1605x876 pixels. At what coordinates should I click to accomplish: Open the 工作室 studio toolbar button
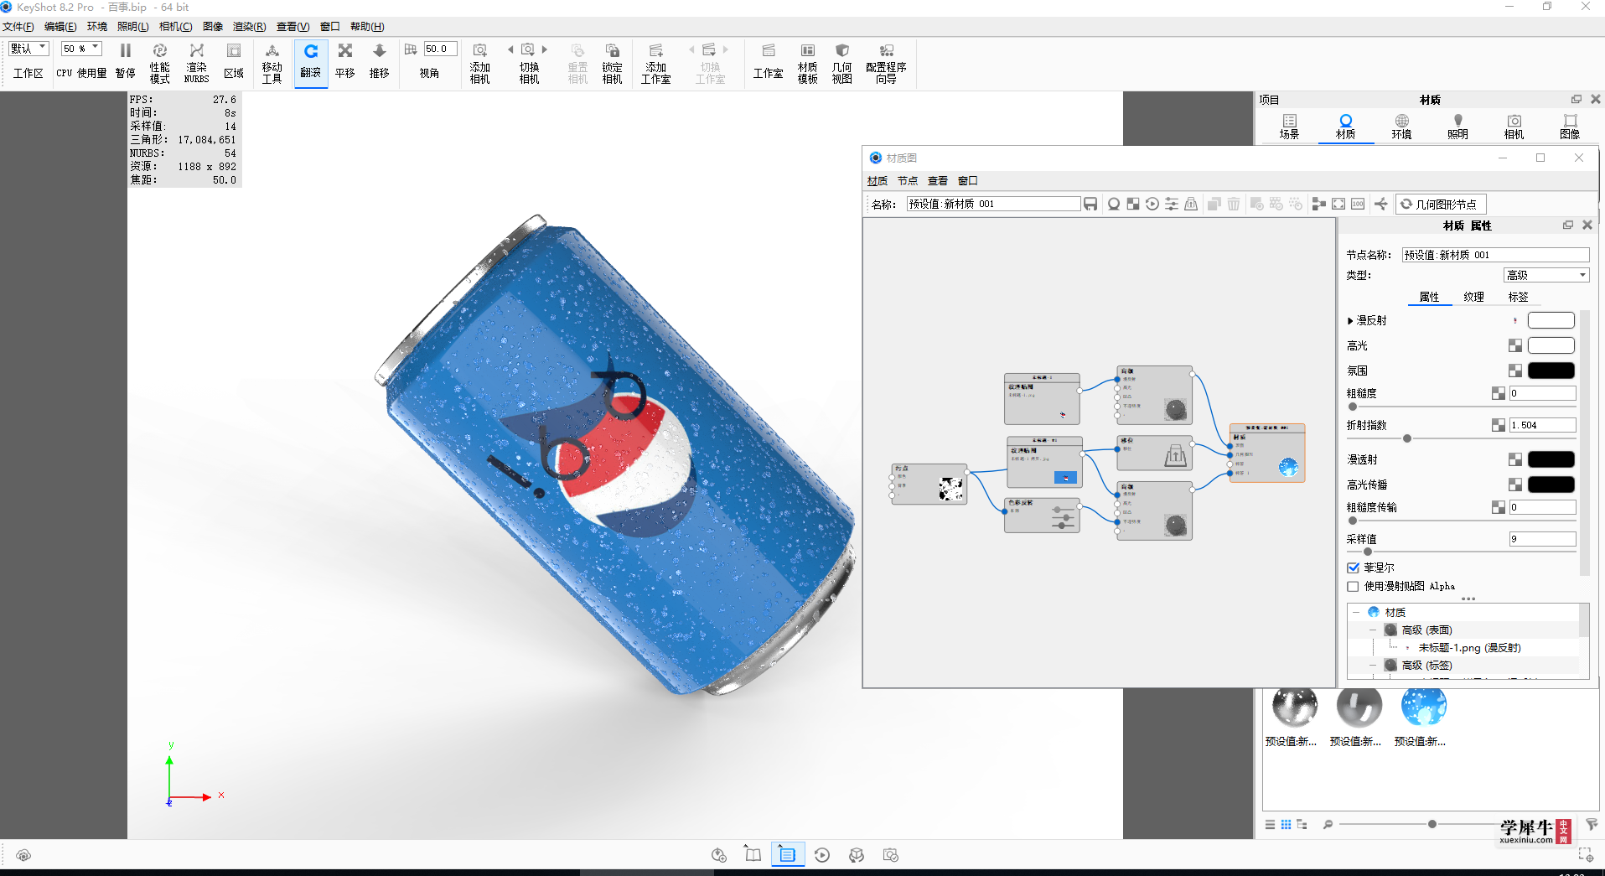(x=769, y=63)
